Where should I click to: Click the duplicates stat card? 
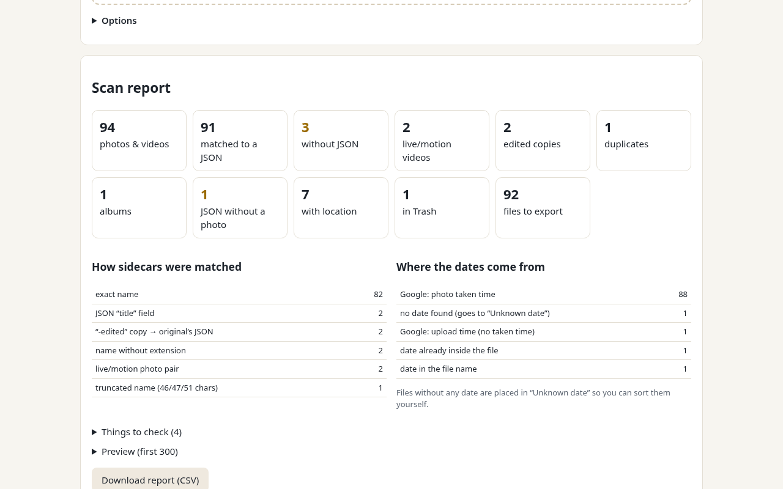(x=644, y=141)
